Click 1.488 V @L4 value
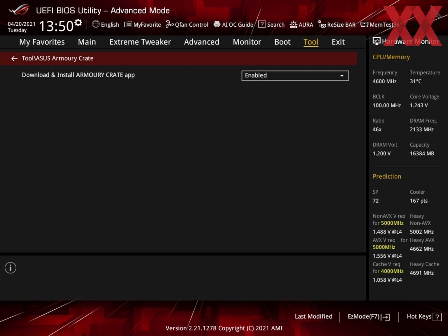The height and width of the screenshot is (336, 448). [x=387, y=232]
